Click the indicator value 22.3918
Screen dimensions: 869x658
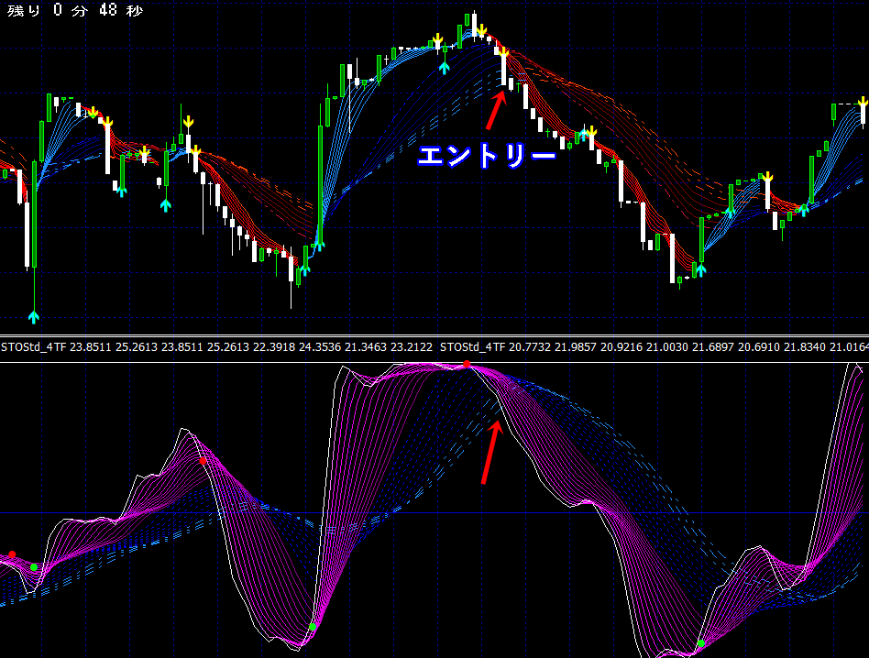274,347
